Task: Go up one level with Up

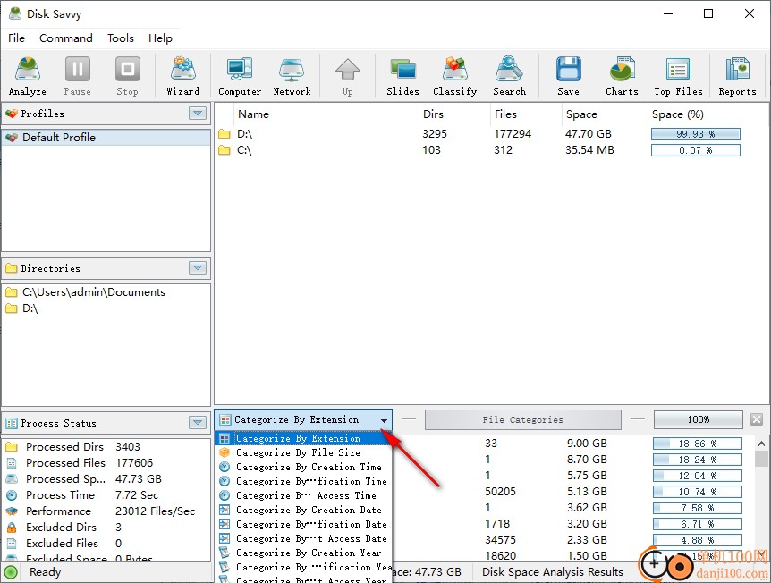Action: pos(348,76)
